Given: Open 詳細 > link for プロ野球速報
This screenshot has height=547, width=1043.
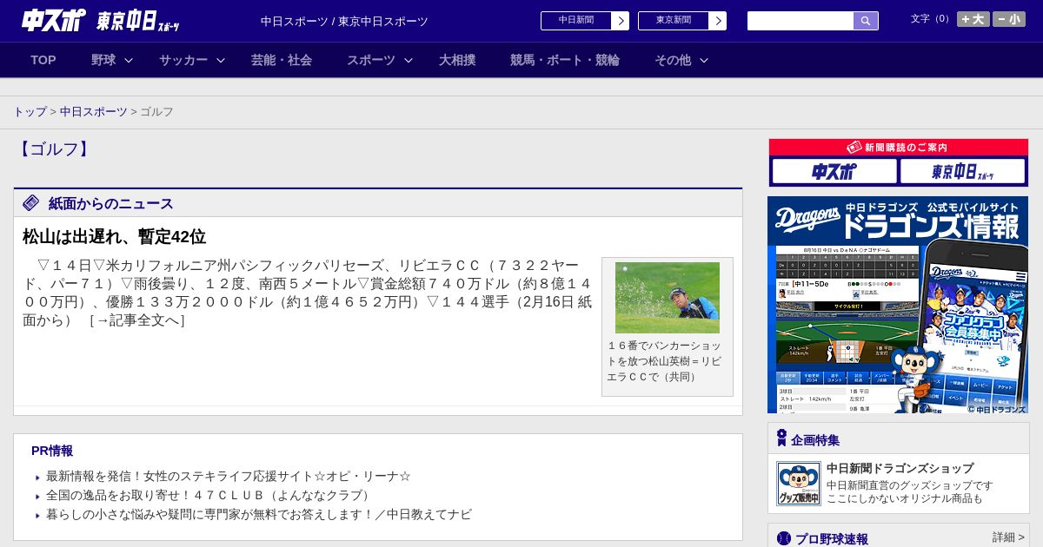Looking at the screenshot, I should tap(1008, 537).
